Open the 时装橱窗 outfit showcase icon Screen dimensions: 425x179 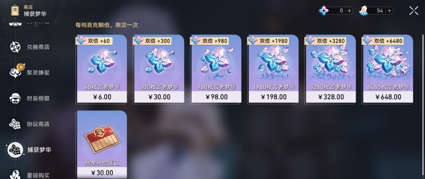[x=15, y=98]
